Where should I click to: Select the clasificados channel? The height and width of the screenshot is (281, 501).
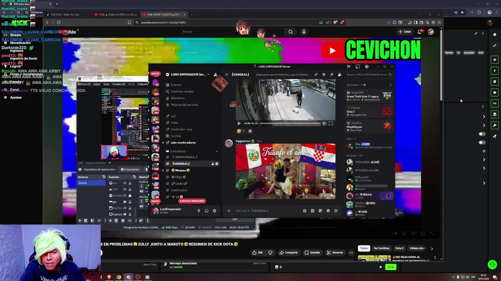(179, 190)
